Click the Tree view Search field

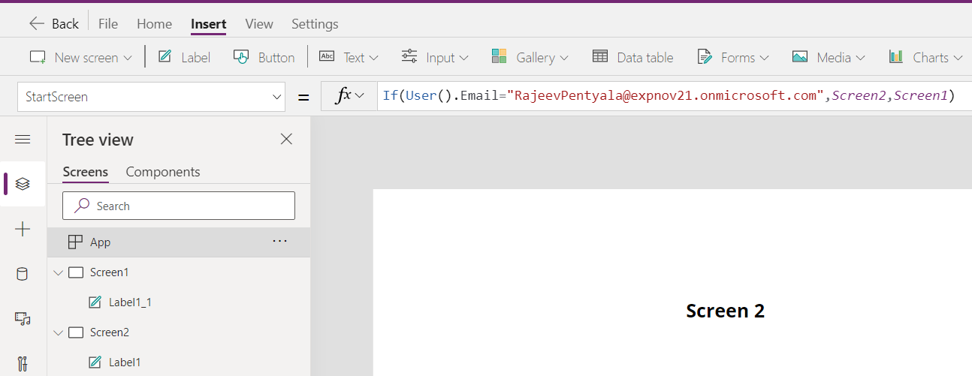click(x=179, y=206)
